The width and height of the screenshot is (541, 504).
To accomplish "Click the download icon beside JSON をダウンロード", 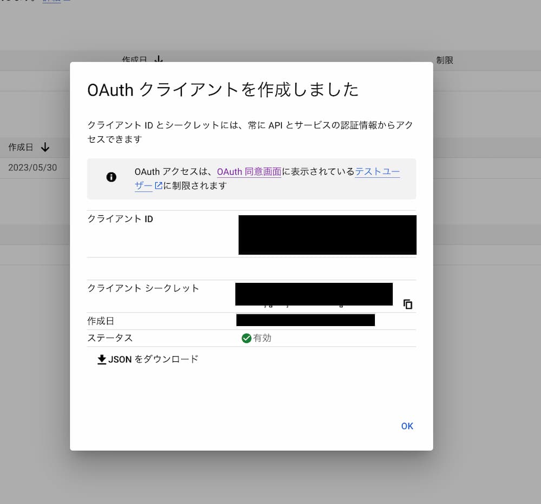I will click(x=101, y=359).
